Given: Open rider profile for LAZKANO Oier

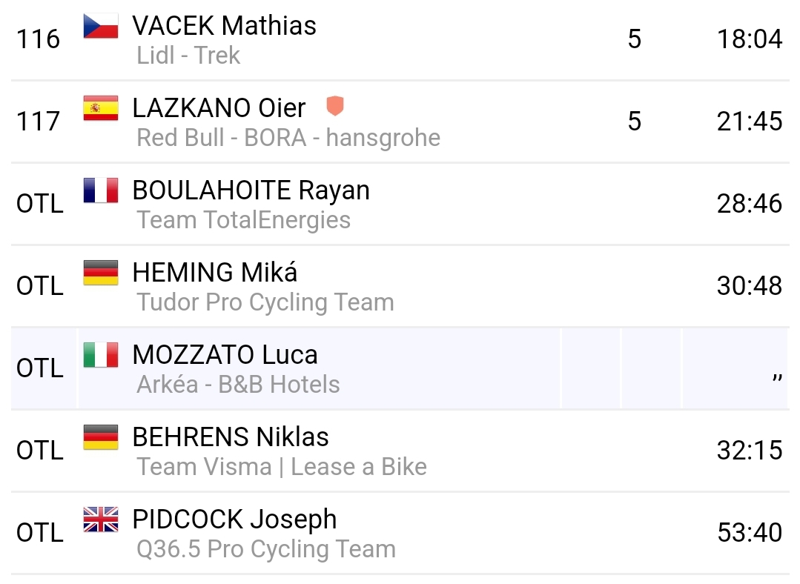Looking at the screenshot, I should click(x=219, y=108).
